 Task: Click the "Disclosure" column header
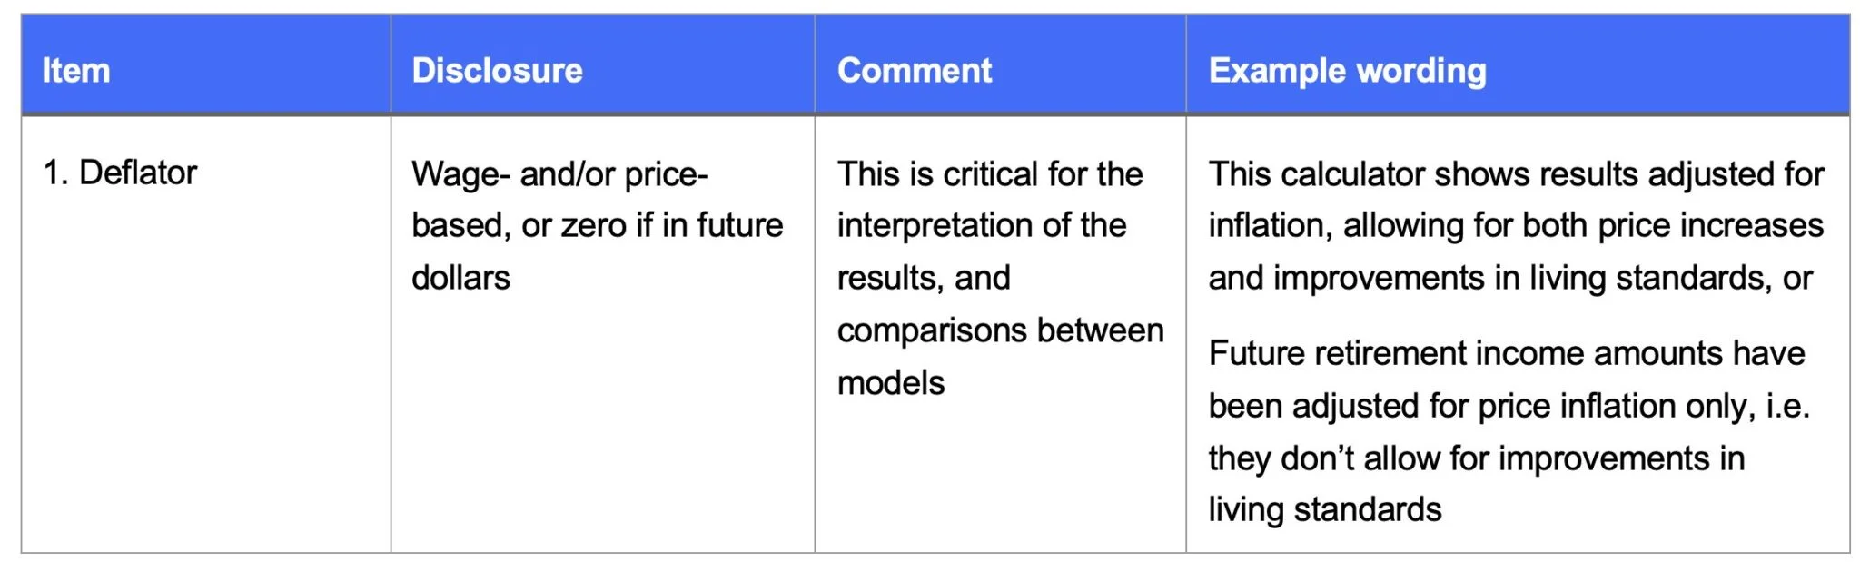pos(497,71)
